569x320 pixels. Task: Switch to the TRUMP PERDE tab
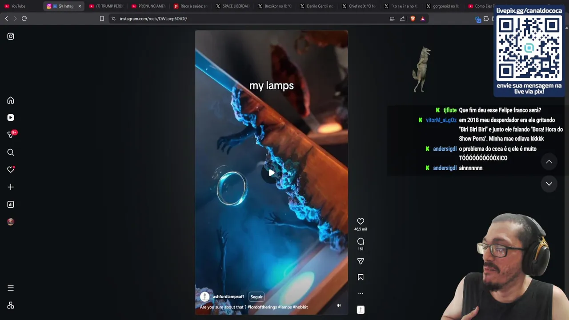pos(106,6)
